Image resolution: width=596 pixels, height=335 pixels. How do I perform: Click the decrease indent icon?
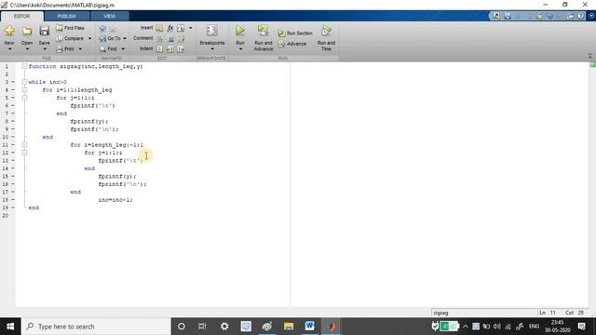pos(181,49)
